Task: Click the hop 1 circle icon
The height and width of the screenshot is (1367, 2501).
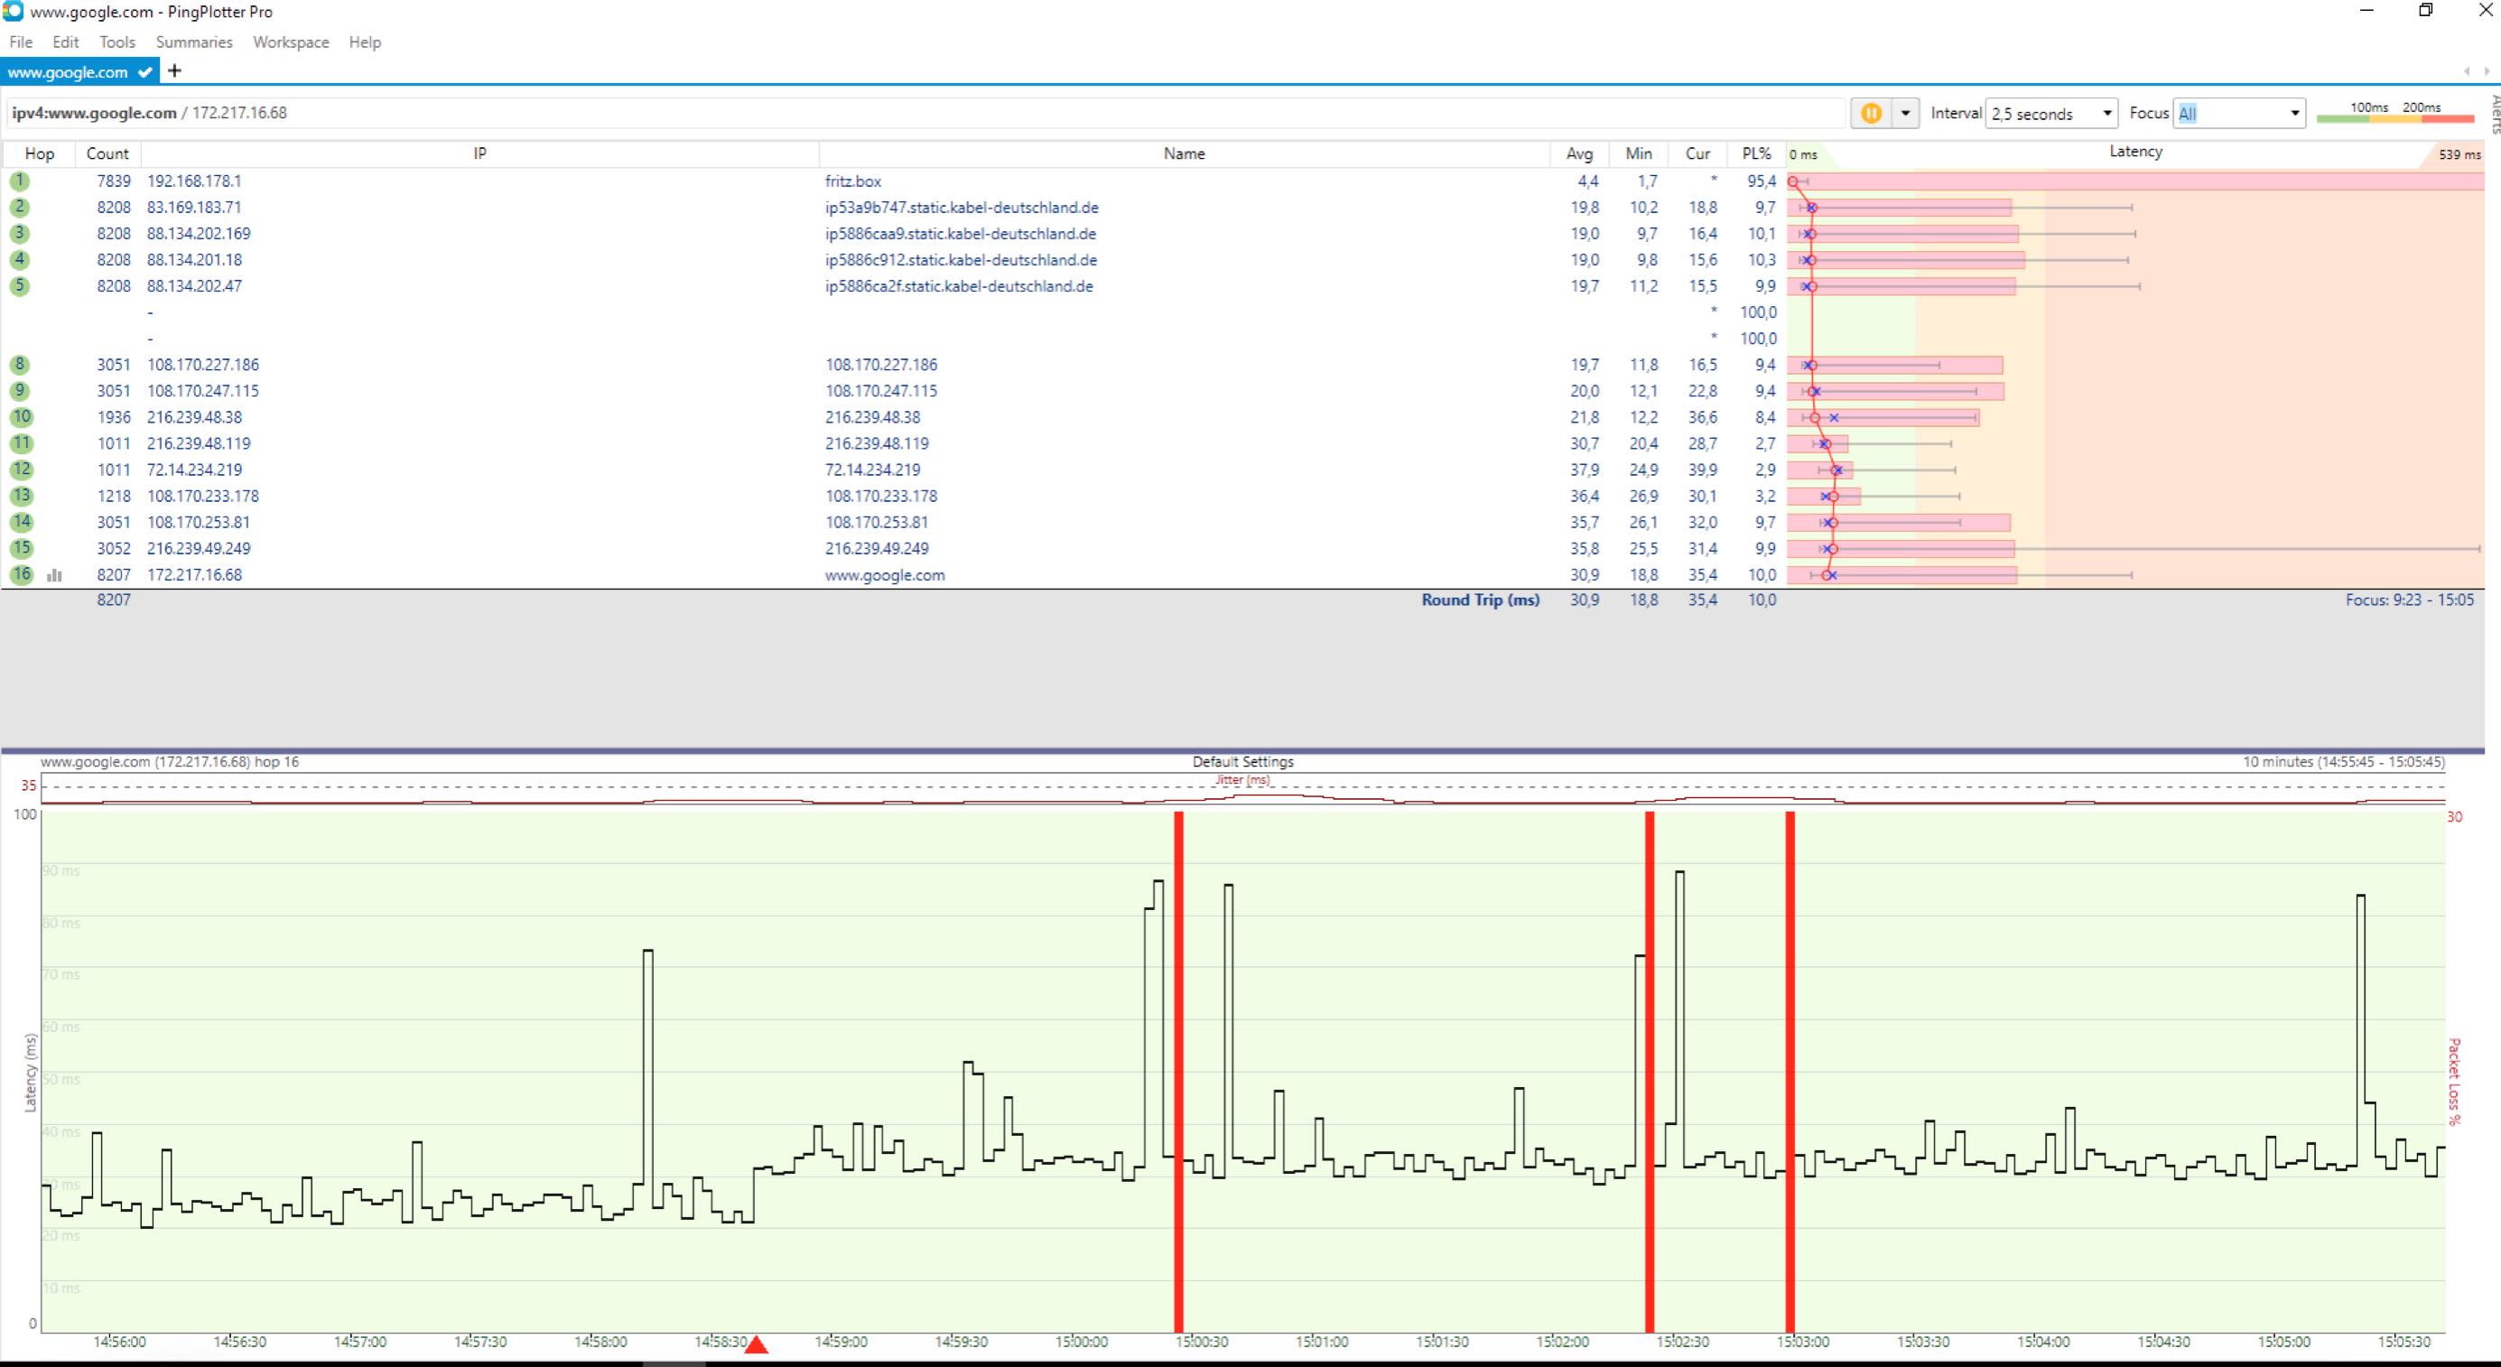Action: (x=20, y=181)
